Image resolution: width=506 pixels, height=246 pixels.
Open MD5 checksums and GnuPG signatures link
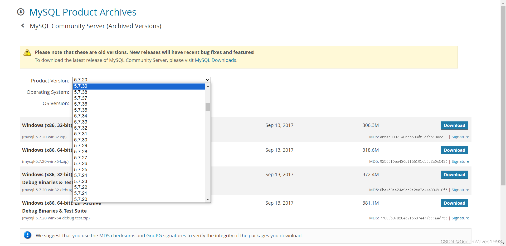(x=143, y=236)
